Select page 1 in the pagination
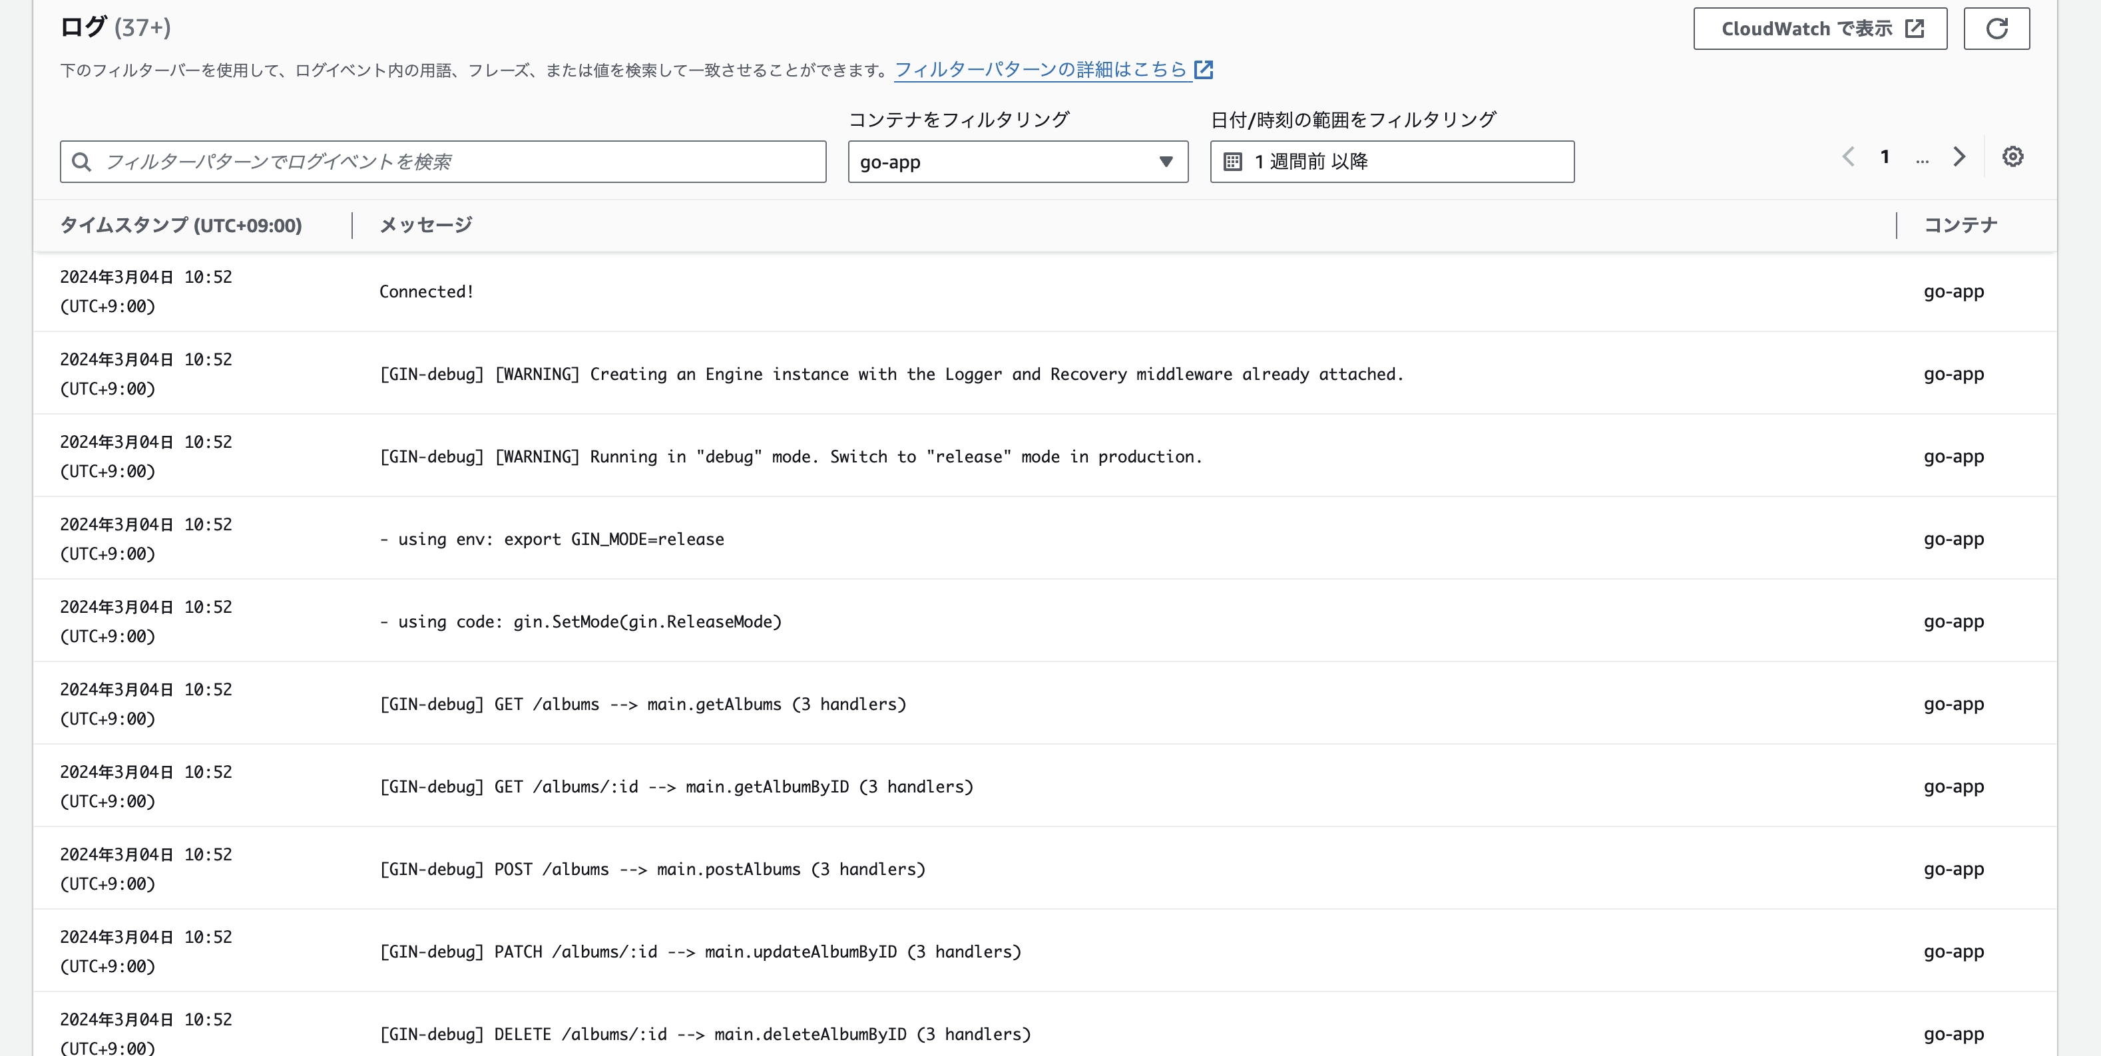 point(1885,156)
